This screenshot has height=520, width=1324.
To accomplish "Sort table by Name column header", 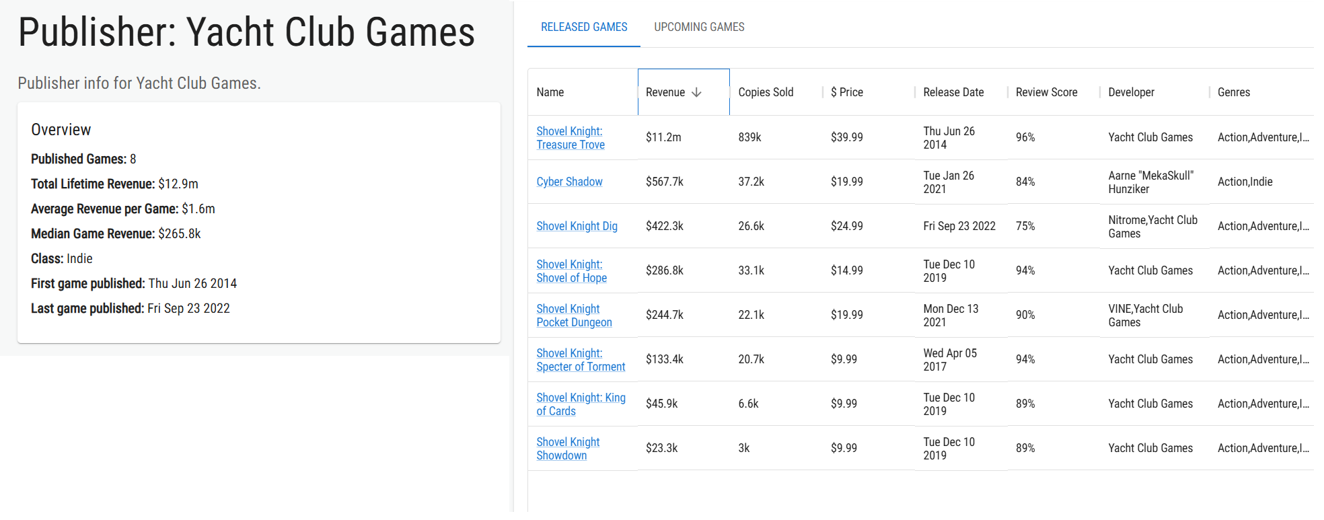I will [583, 92].
